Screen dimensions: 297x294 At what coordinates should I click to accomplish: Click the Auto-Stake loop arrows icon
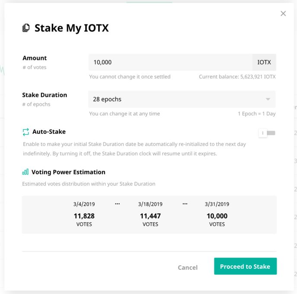click(26, 132)
